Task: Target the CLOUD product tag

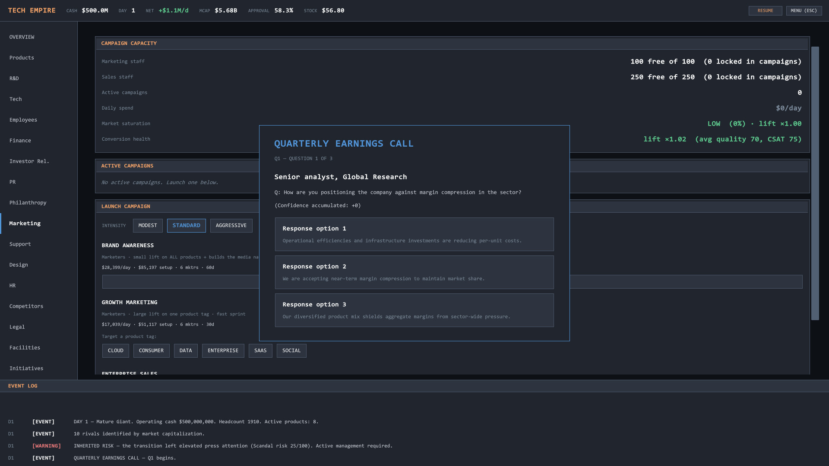Action: (x=116, y=351)
